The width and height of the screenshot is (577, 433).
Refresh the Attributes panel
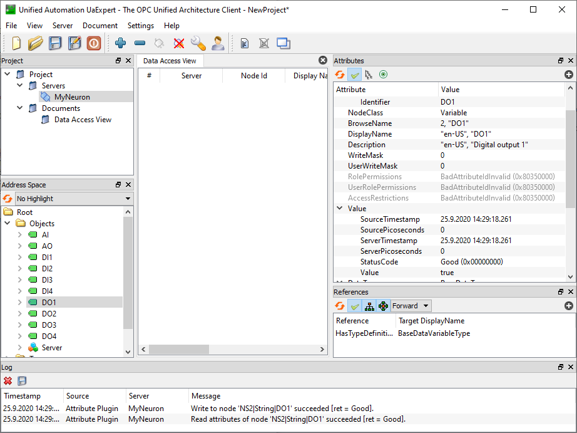(340, 75)
